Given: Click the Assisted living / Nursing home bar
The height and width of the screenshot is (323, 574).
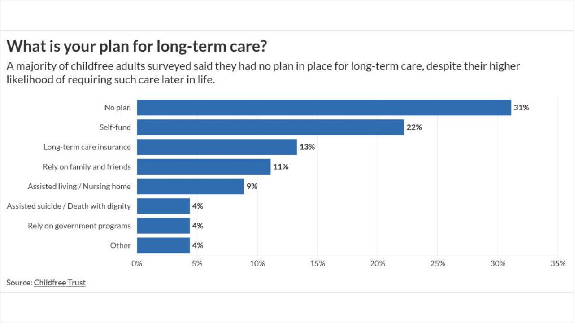Looking at the screenshot, I should point(190,186).
